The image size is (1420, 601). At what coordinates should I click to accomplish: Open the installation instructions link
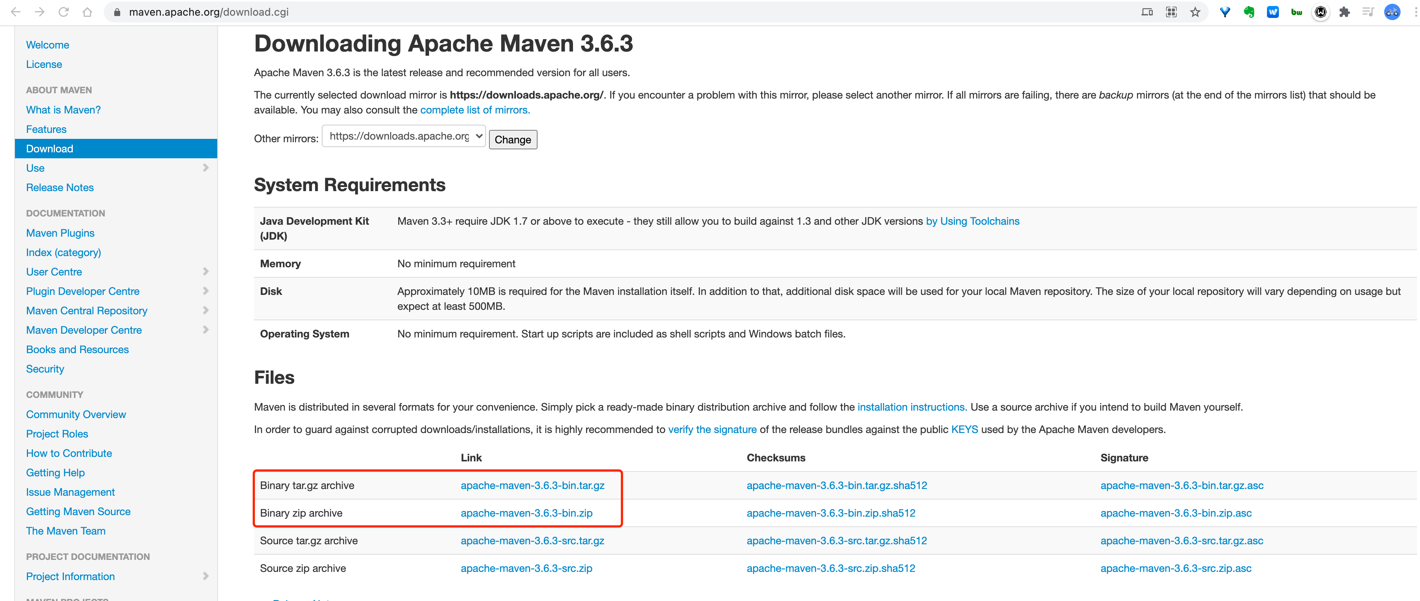coord(912,407)
